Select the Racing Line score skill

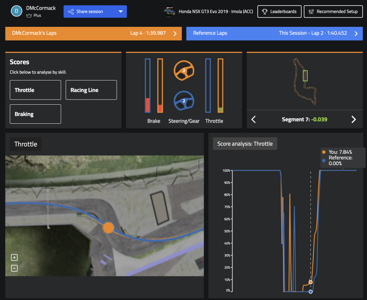pos(91,90)
